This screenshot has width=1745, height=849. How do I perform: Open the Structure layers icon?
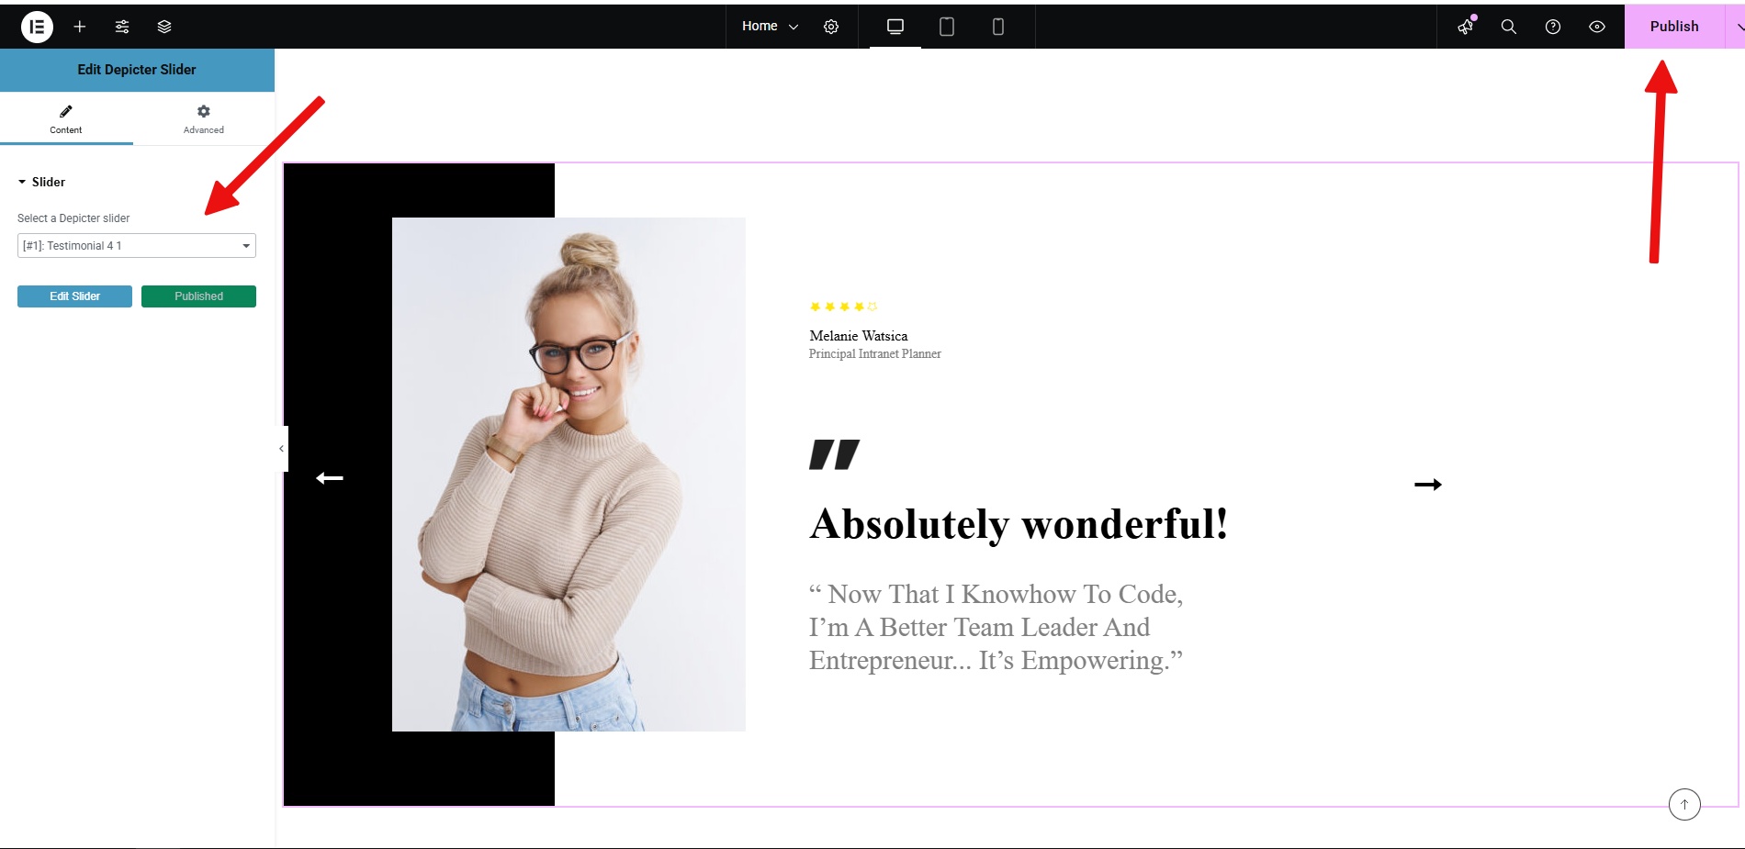pos(164,27)
